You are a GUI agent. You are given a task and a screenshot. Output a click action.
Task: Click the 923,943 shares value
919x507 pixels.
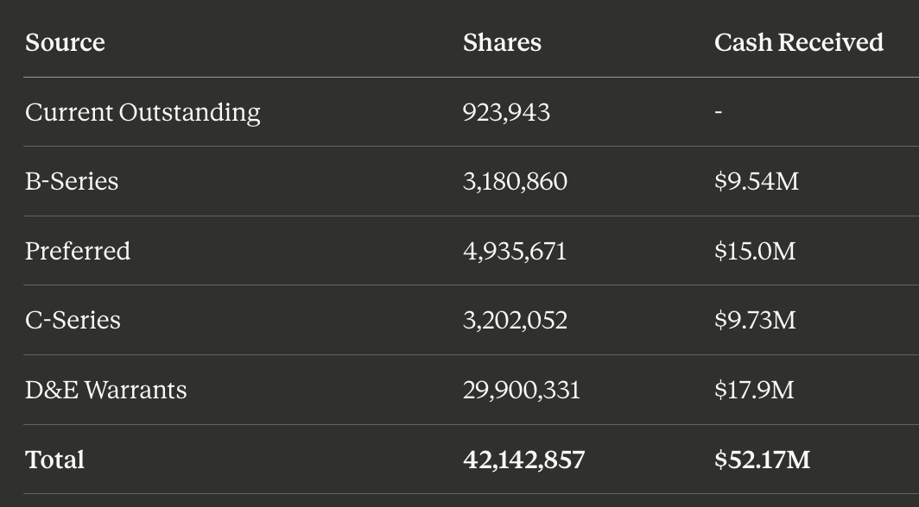point(506,112)
